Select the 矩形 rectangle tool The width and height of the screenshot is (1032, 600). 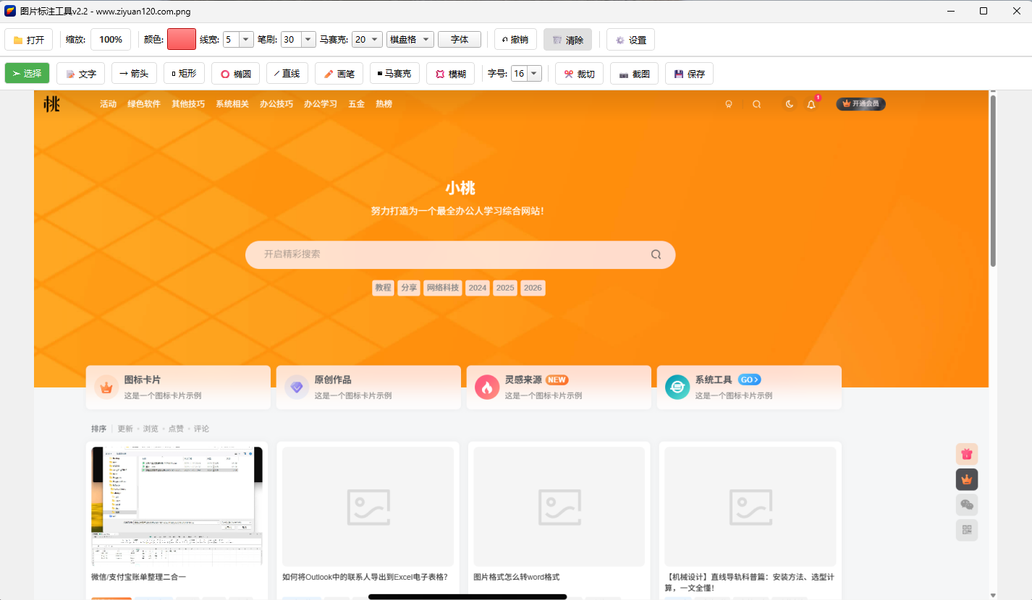point(184,73)
